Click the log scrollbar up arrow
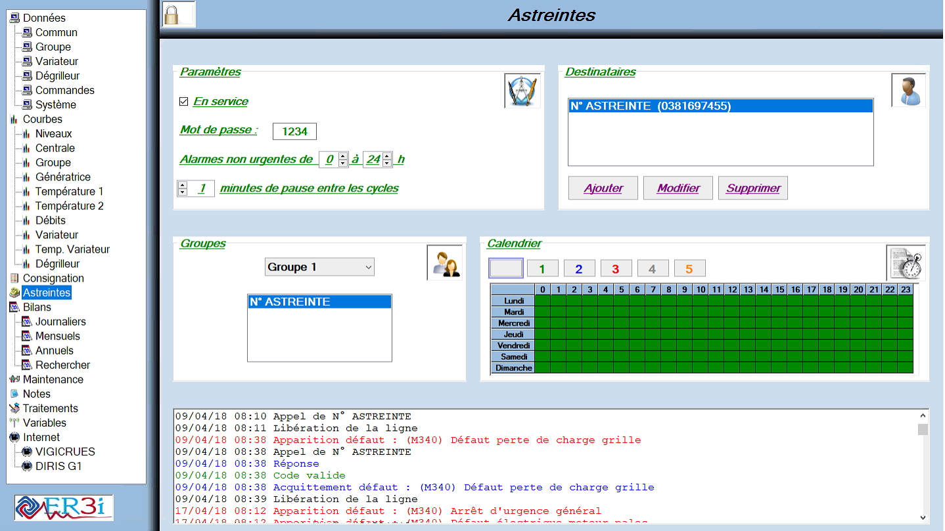The width and height of the screenshot is (945, 531). pyautogui.click(x=923, y=415)
